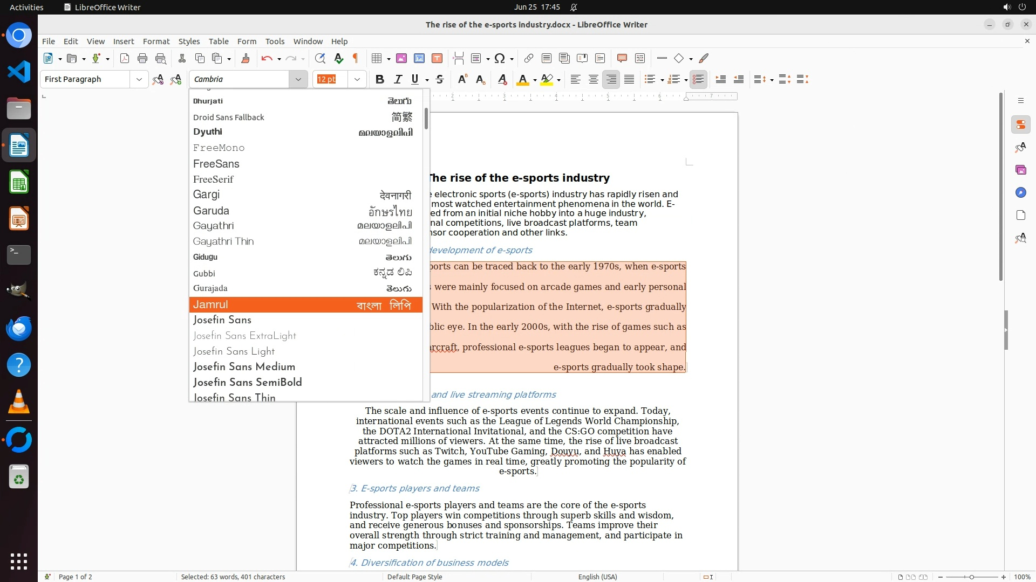Choose FreeSerif from the font list
Screen dimensions: 1036x582
(x=213, y=179)
